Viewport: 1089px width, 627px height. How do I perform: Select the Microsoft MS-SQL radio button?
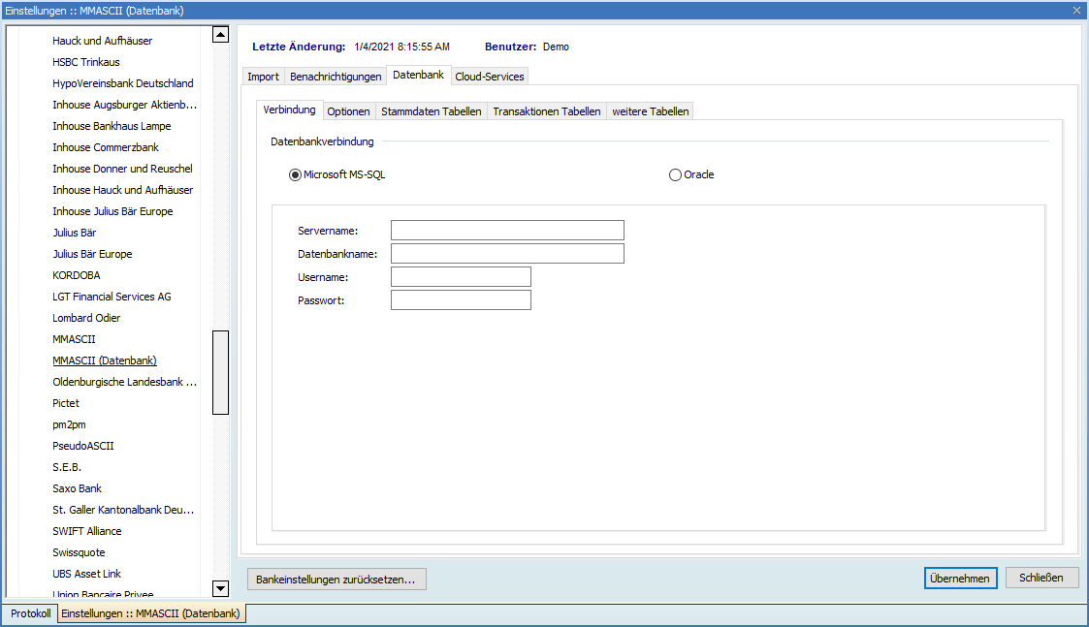pyautogui.click(x=295, y=175)
